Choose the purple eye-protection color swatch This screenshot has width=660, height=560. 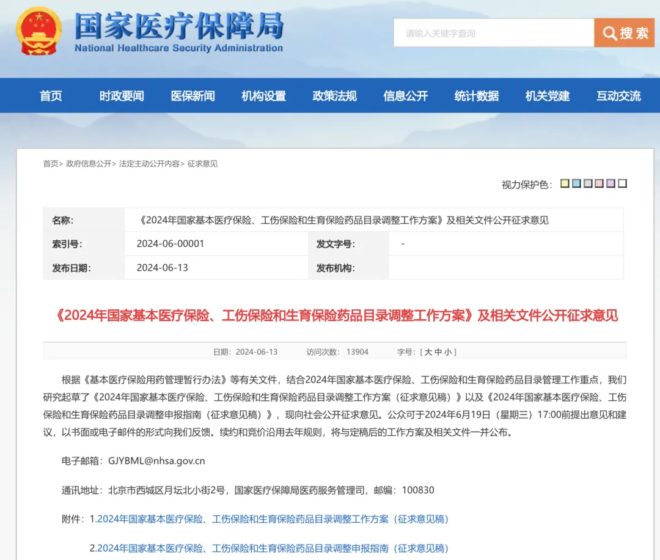(x=610, y=183)
